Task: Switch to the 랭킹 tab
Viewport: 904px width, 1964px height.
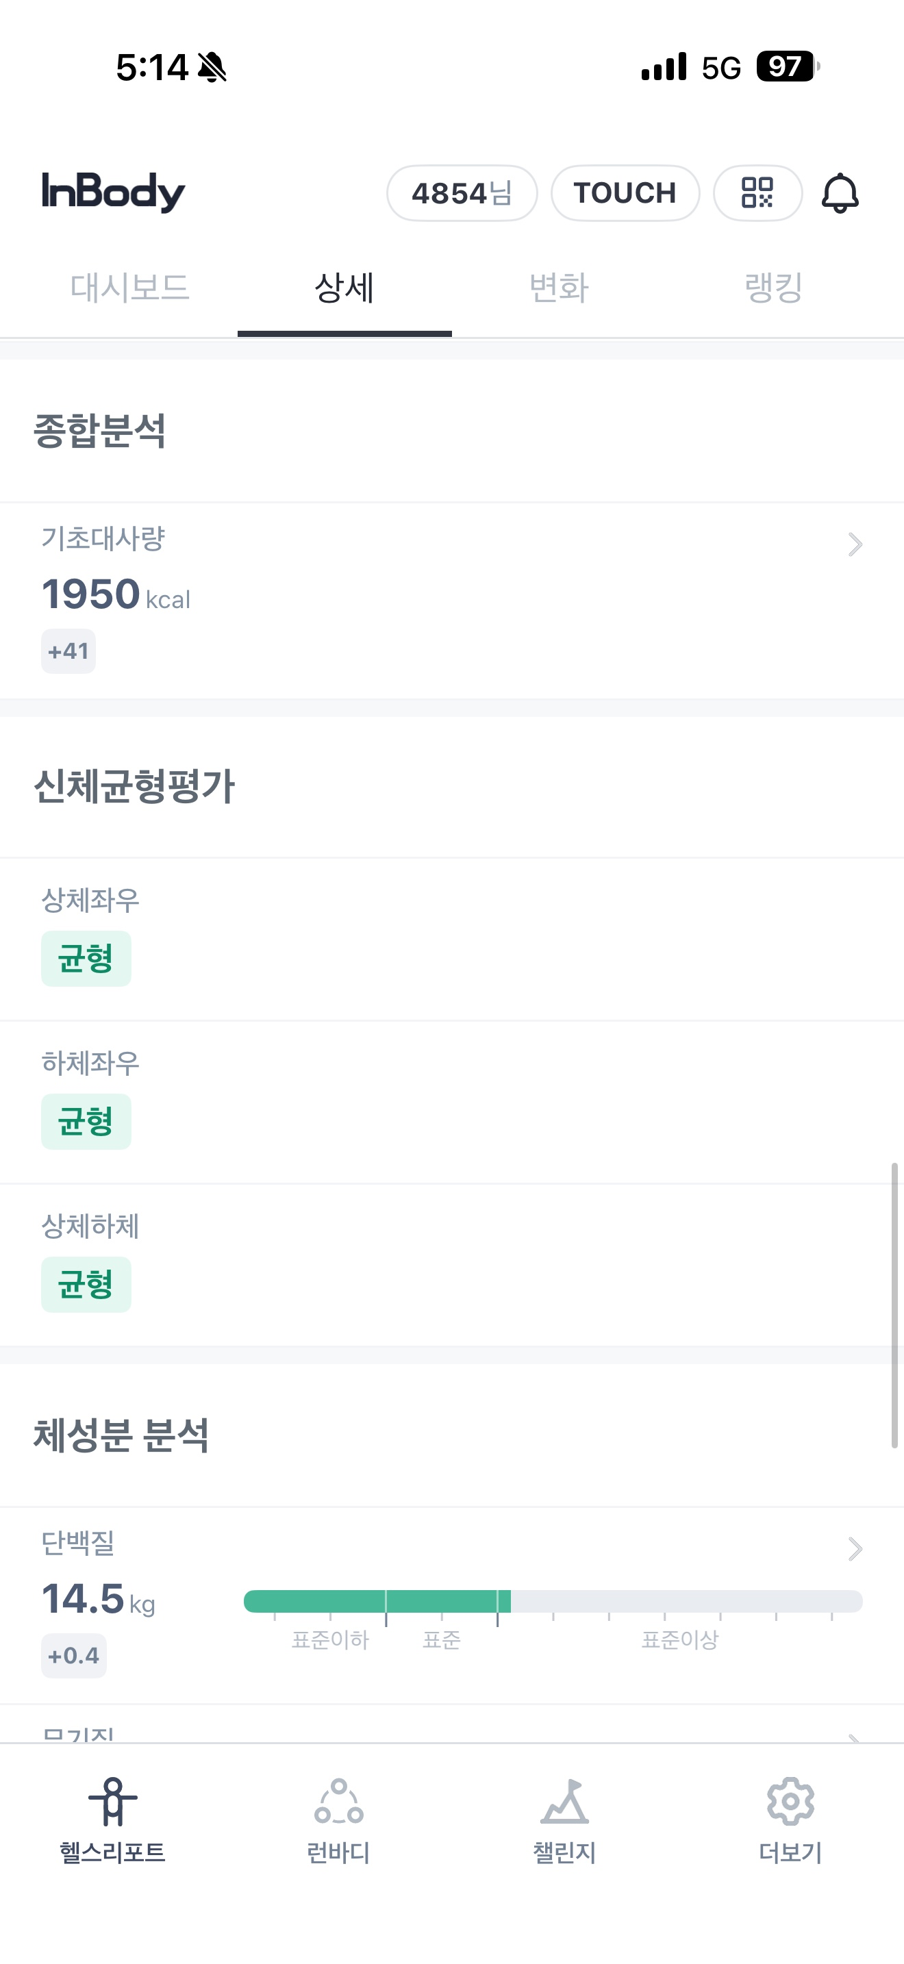Action: pyautogui.click(x=774, y=288)
